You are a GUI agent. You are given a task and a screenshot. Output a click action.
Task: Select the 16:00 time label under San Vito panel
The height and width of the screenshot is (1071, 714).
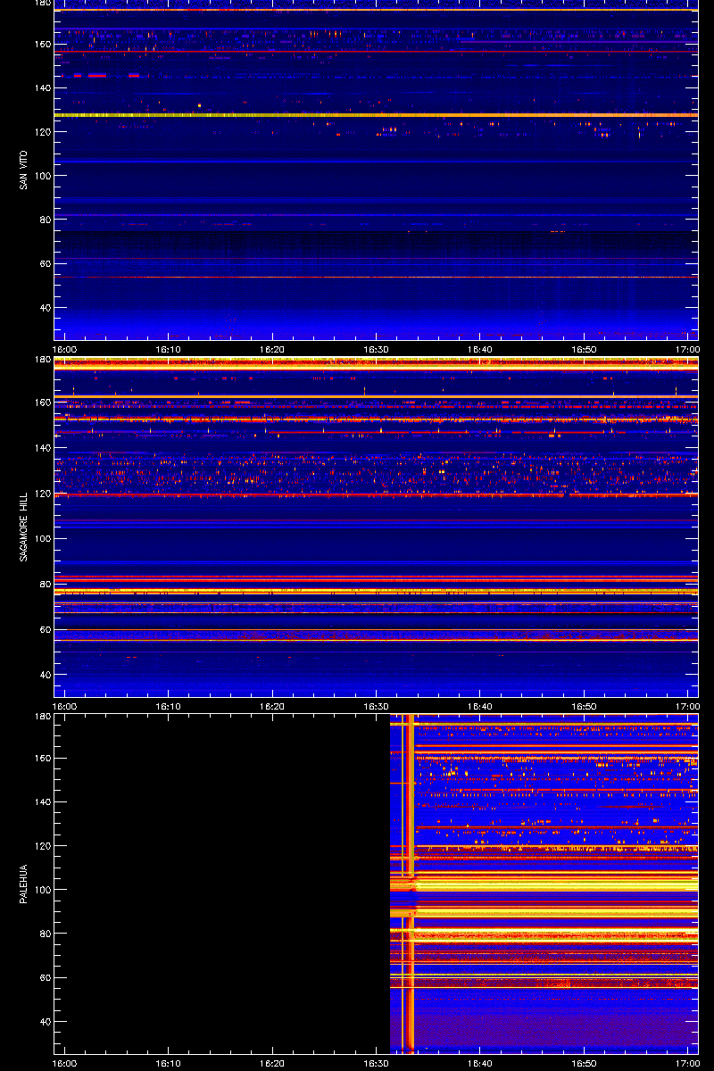[x=65, y=349]
